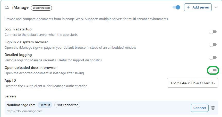Click the iManage cloud icon

click(7, 7)
